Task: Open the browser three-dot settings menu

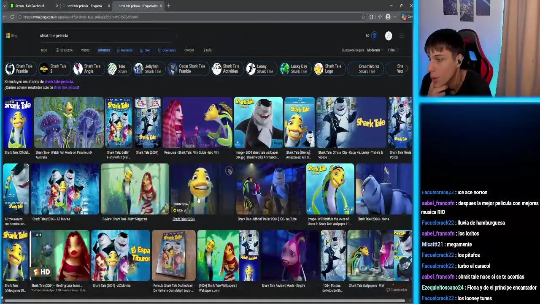Action: [x=396, y=17]
